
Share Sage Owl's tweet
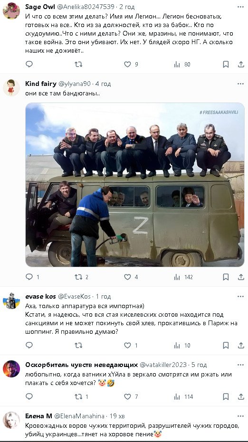pos(241,64)
